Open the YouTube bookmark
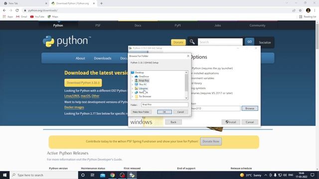Image resolution: width=319 pixels, height=179 pixels. click(x=37, y=16)
